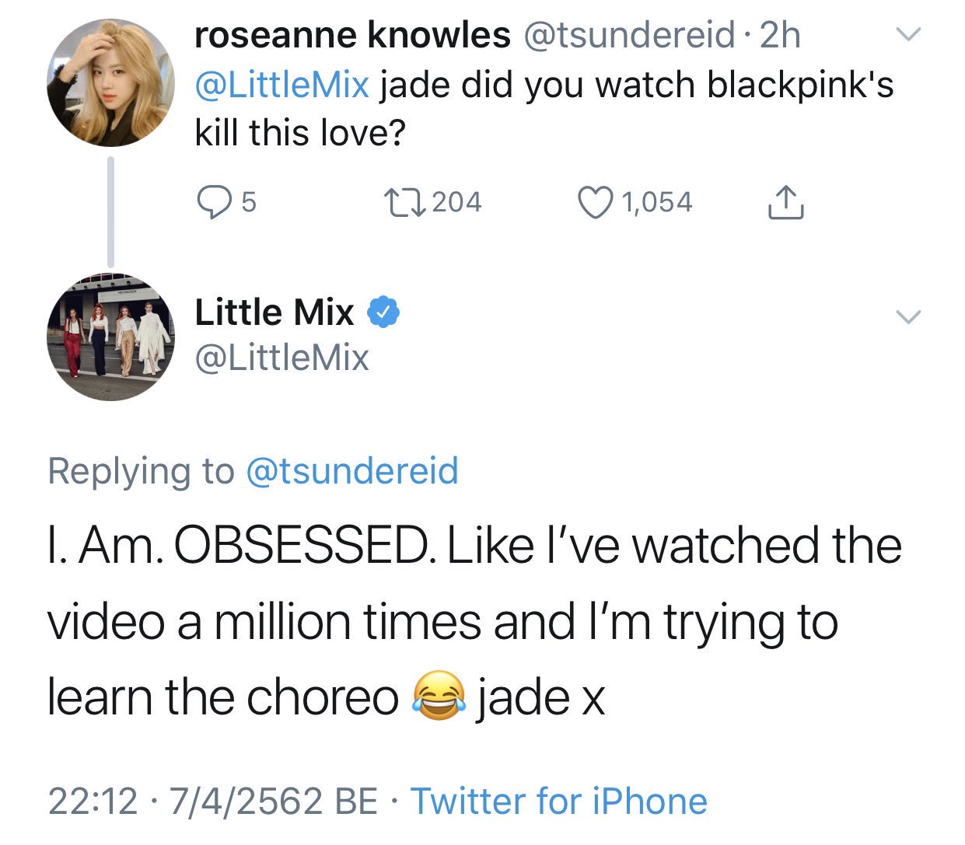Like the tweet with the heart icon
This screenshot has height=845, width=965.
[x=594, y=202]
